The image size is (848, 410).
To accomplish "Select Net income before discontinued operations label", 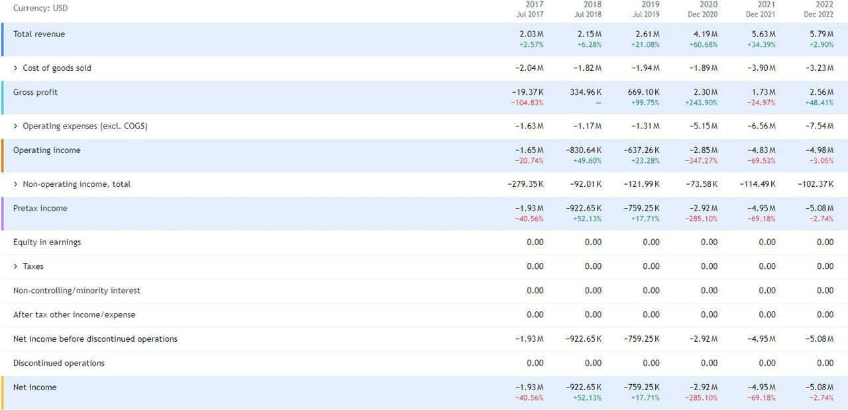I will click(x=95, y=339).
